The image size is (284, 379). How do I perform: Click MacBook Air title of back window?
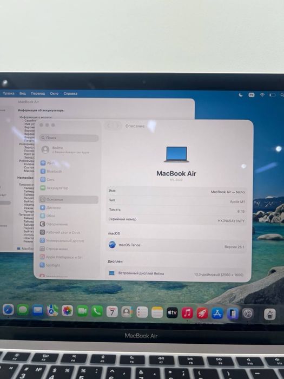click(29, 102)
